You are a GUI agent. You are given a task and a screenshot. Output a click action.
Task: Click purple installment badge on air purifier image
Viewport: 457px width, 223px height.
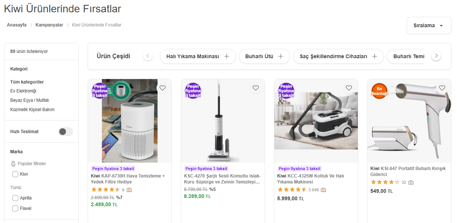pos(100,91)
